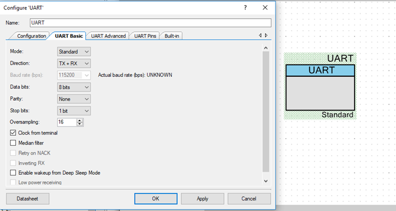Edit the Name input field

[x=150, y=23]
